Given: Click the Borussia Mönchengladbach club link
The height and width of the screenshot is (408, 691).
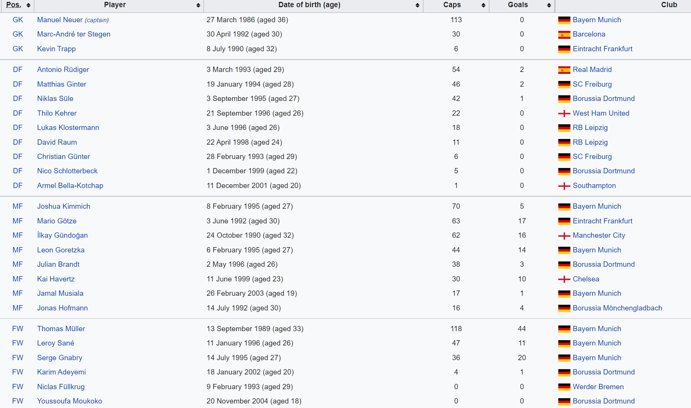Looking at the screenshot, I should coord(617,308).
